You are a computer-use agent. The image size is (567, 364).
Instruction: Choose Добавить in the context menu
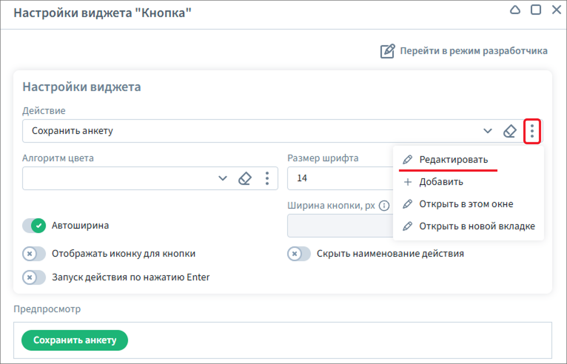point(441,182)
